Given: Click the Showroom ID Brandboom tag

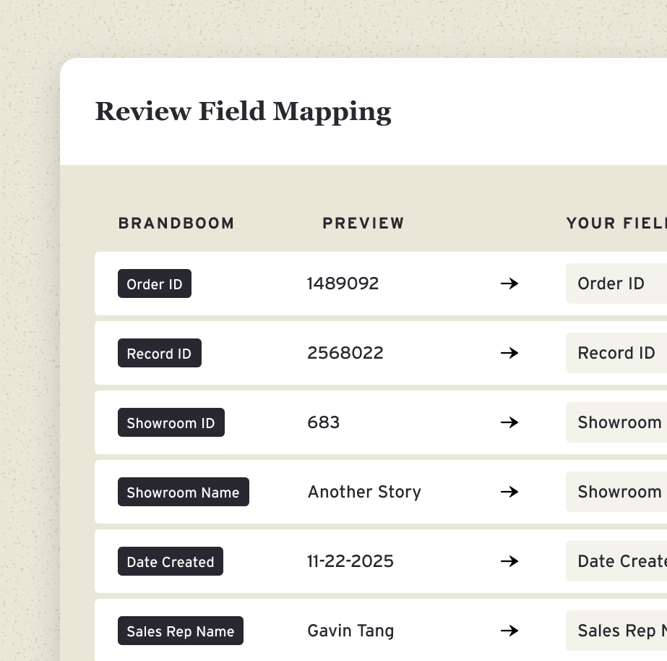Looking at the screenshot, I should pyautogui.click(x=171, y=422).
